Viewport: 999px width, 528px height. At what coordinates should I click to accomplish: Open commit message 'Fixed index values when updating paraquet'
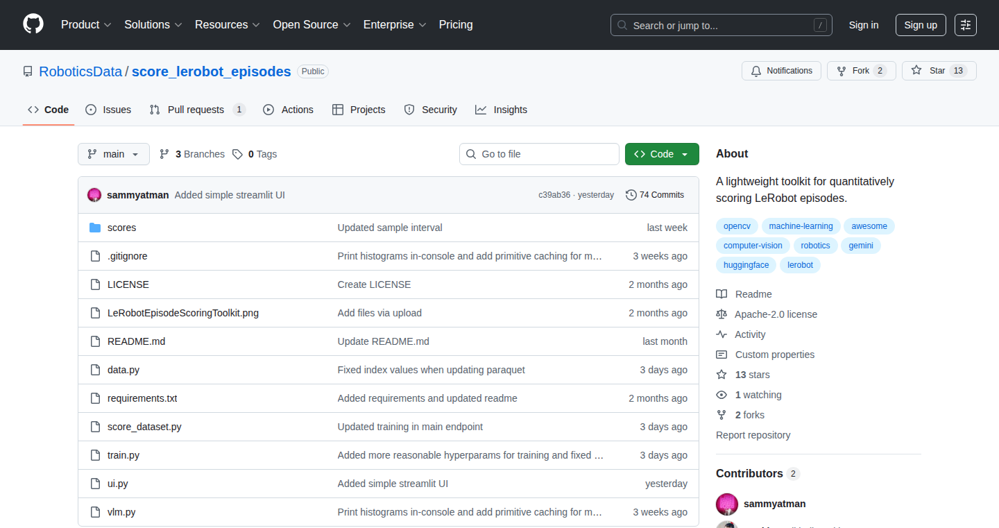pyautogui.click(x=432, y=370)
